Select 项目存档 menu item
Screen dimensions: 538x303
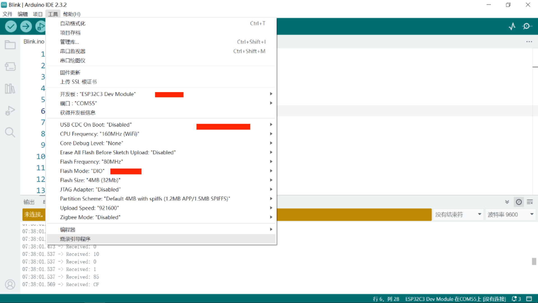[161, 33]
